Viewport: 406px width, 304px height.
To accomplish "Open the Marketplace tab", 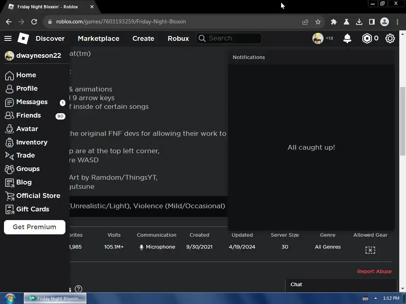I will (98, 38).
